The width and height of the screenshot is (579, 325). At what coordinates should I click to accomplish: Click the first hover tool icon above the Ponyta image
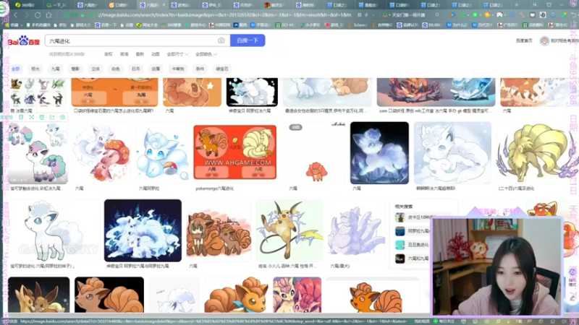point(21,117)
